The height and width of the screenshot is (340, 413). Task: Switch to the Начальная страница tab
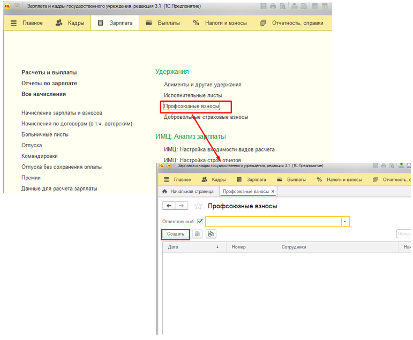(x=191, y=191)
